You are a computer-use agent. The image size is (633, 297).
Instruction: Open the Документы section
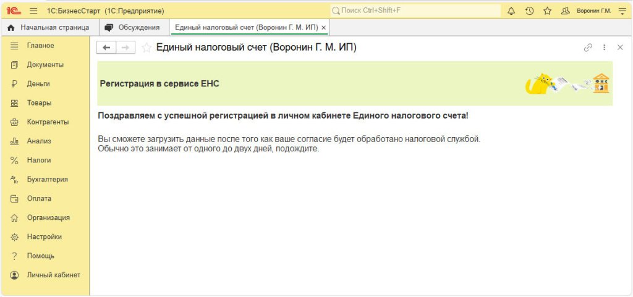(45, 64)
